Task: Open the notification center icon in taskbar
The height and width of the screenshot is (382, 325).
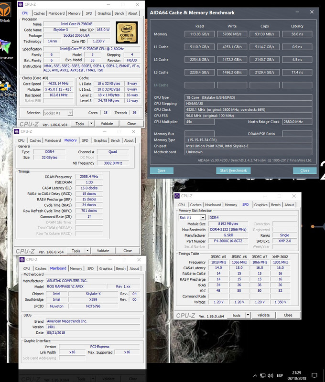Action: (314, 375)
